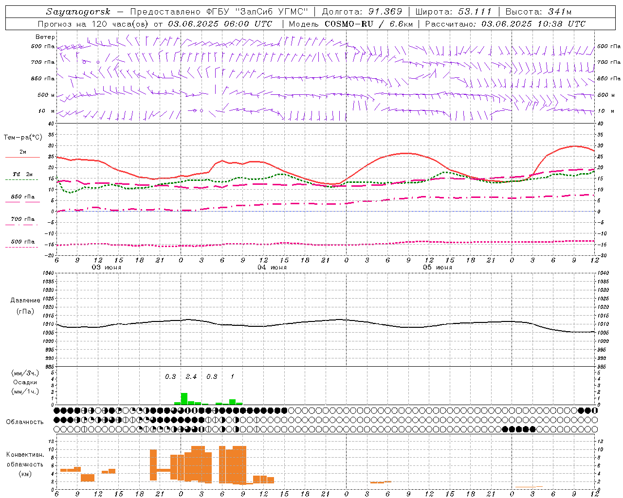Click the 700 гПа dash-dot legend line
The width and height of the screenshot is (623, 498).
pyautogui.click(x=22, y=225)
